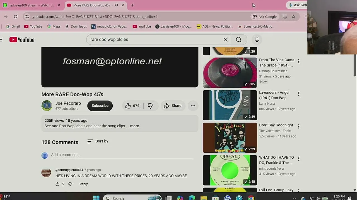
Task: Open the comments Sort by menu
Action: pos(98,141)
